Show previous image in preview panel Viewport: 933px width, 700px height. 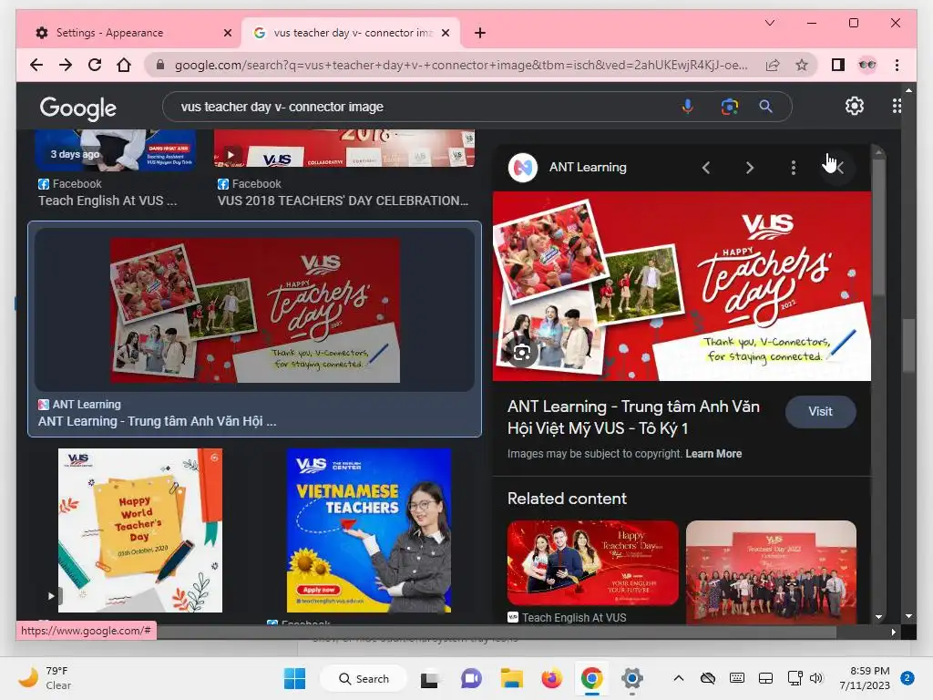click(x=706, y=168)
